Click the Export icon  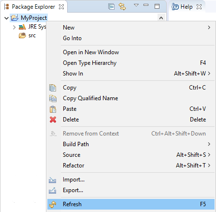click(53, 190)
